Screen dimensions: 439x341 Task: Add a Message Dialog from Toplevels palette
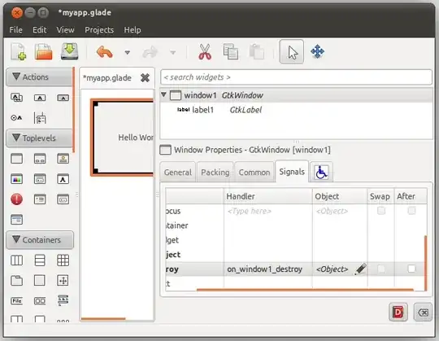tap(16, 199)
